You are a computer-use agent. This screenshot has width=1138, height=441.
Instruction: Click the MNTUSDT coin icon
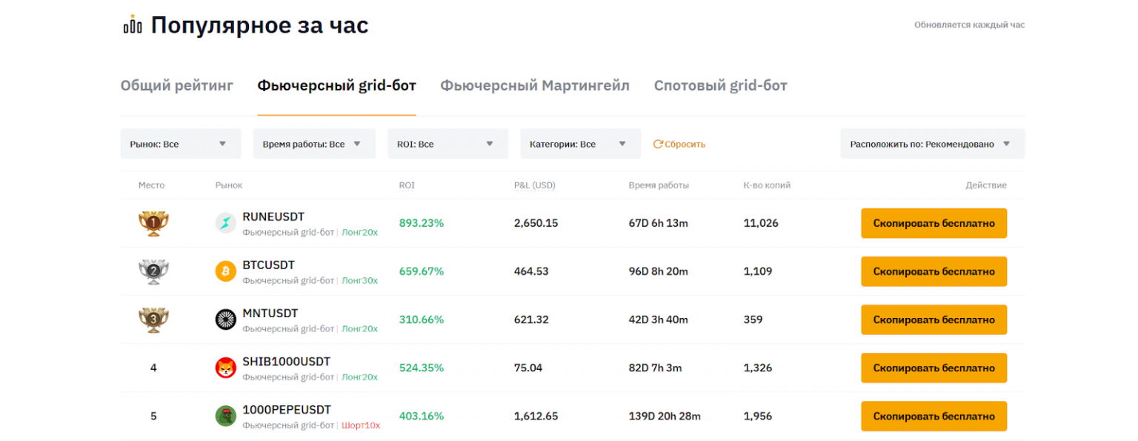click(226, 319)
